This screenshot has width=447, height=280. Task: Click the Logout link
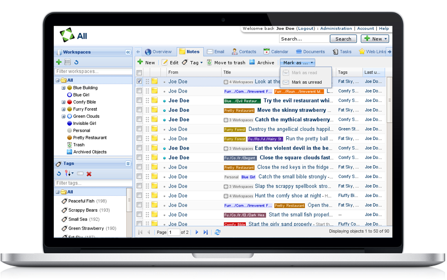pos(306,28)
